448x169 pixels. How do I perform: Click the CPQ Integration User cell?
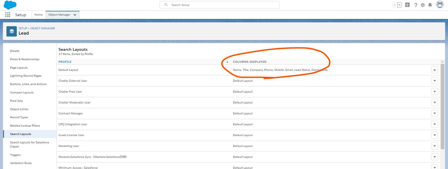click(73, 124)
